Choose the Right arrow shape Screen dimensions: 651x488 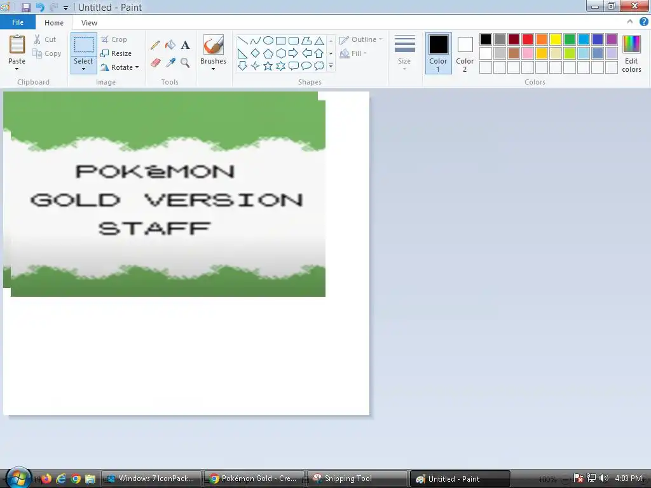point(294,53)
